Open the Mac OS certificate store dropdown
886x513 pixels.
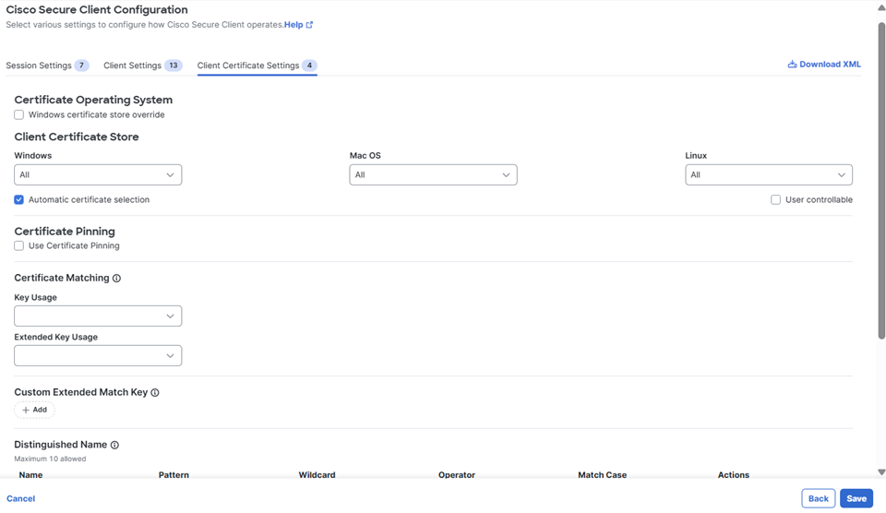coord(433,174)
